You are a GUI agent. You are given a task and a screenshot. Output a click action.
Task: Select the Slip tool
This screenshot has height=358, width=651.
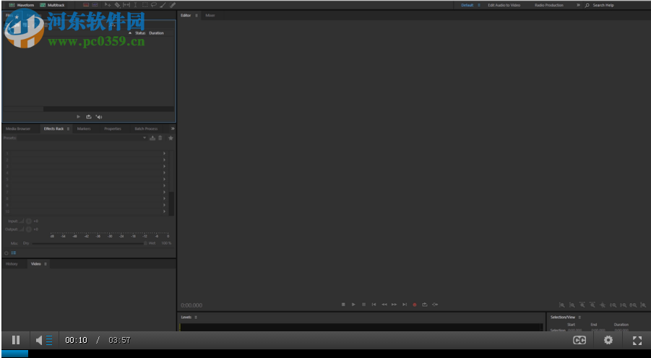pos(126,5)
